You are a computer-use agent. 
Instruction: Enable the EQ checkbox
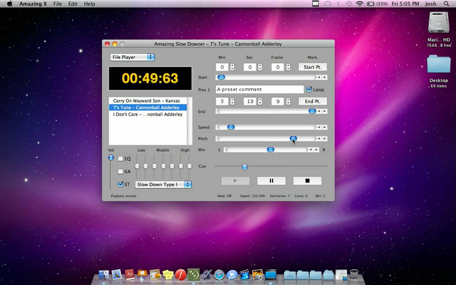(x=120, y=159)
